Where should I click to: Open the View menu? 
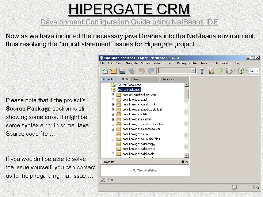click(x=119, y=63)
